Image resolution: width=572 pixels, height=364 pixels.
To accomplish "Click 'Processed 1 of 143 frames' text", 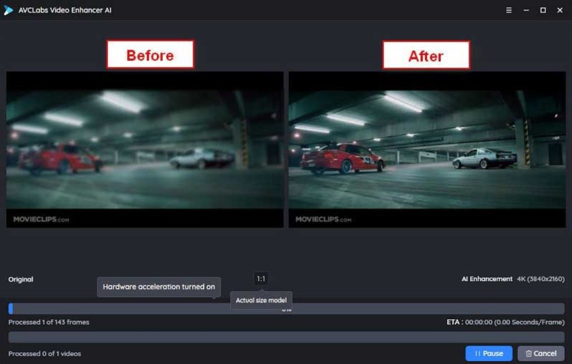I will tap(49, 322).
